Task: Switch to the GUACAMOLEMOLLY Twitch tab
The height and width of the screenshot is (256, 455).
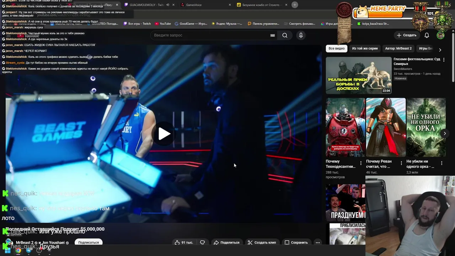Action: point(146,5)
